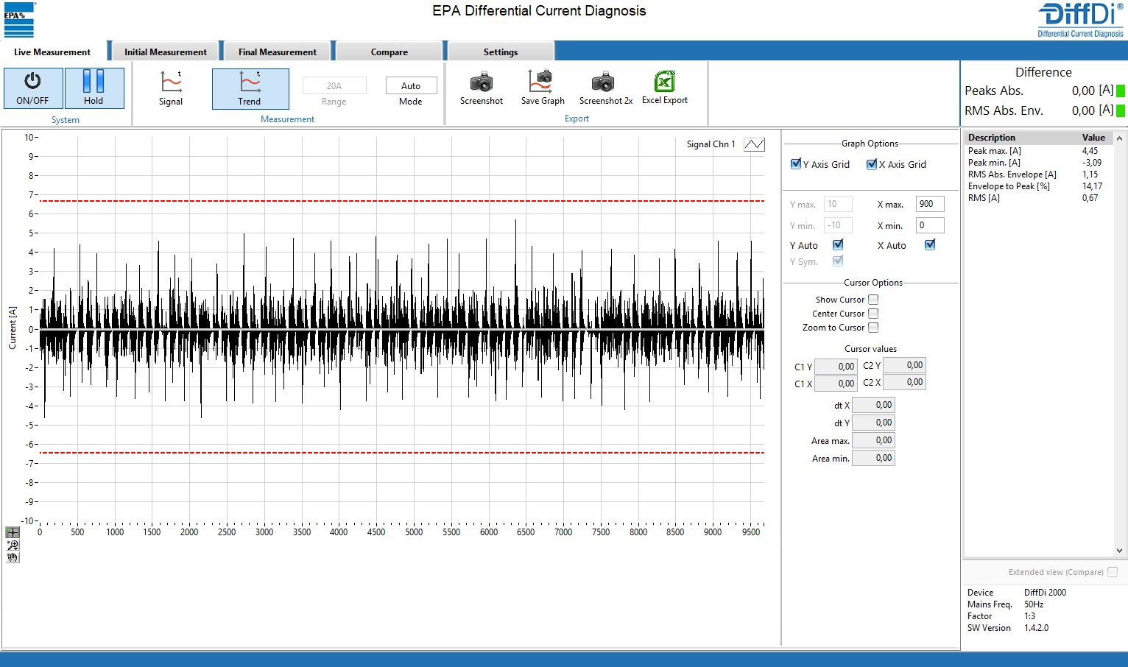
Task: Select the graph zoom magnifier tool
Action: coord(13,545)
